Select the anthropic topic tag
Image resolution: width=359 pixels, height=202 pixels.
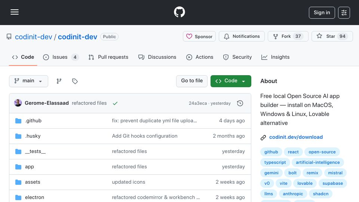click(293, 194)
